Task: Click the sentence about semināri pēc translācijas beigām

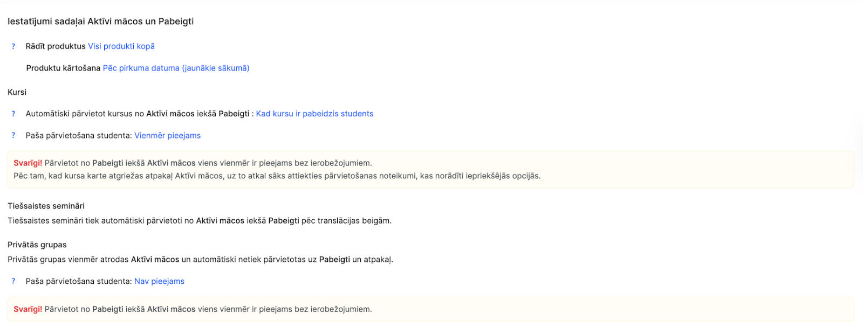Action: (200, 221)
